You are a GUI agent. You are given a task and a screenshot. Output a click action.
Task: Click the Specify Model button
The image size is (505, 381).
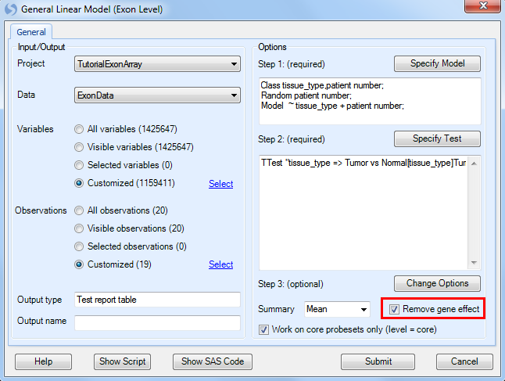437,63
